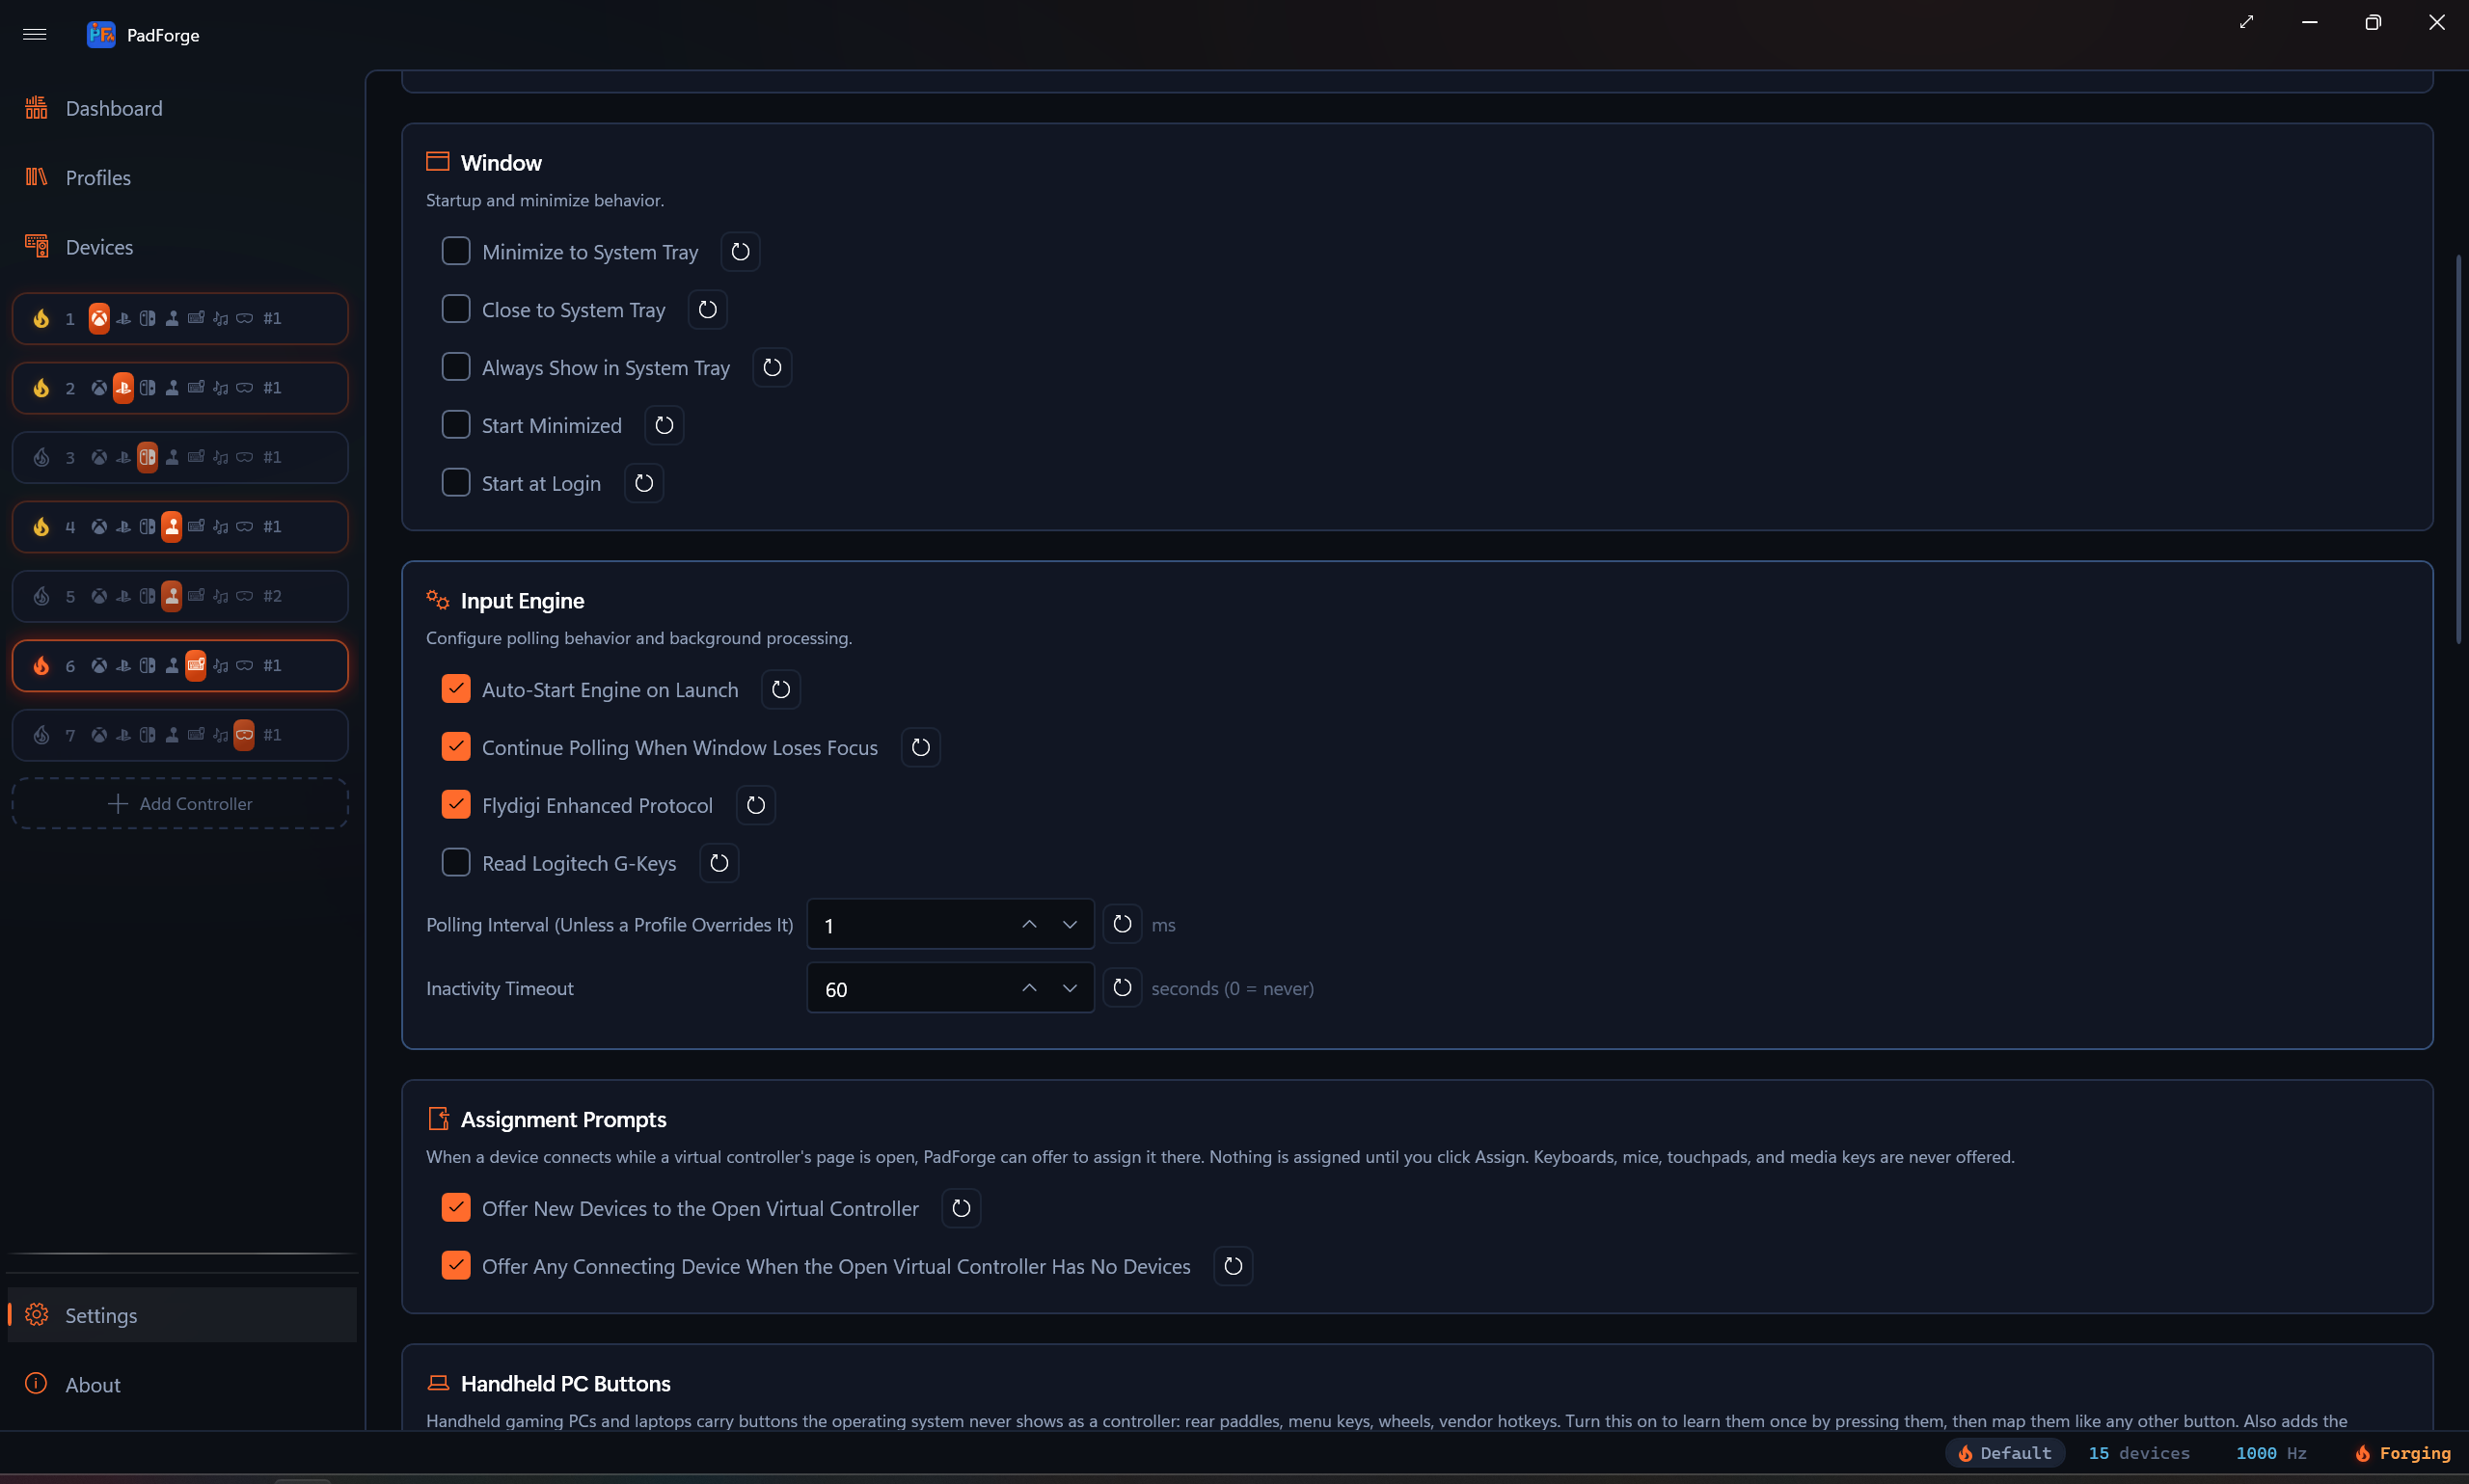Open the Dashboard page
This screenshot has height=1484, width=2469.
coord(182,108)
